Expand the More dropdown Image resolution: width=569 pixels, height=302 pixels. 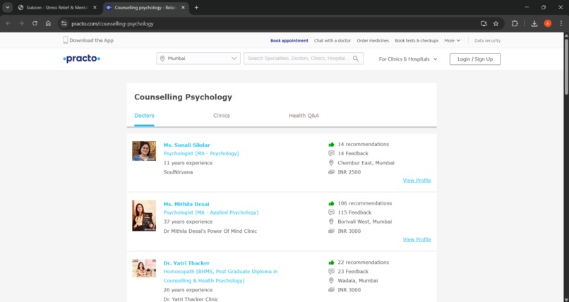tap(452, 41)
